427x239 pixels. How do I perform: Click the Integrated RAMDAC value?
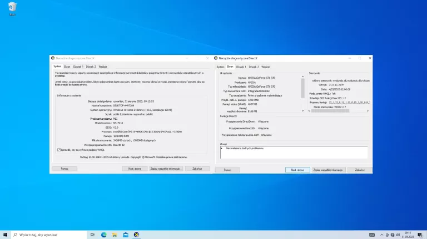coord(259,91)
